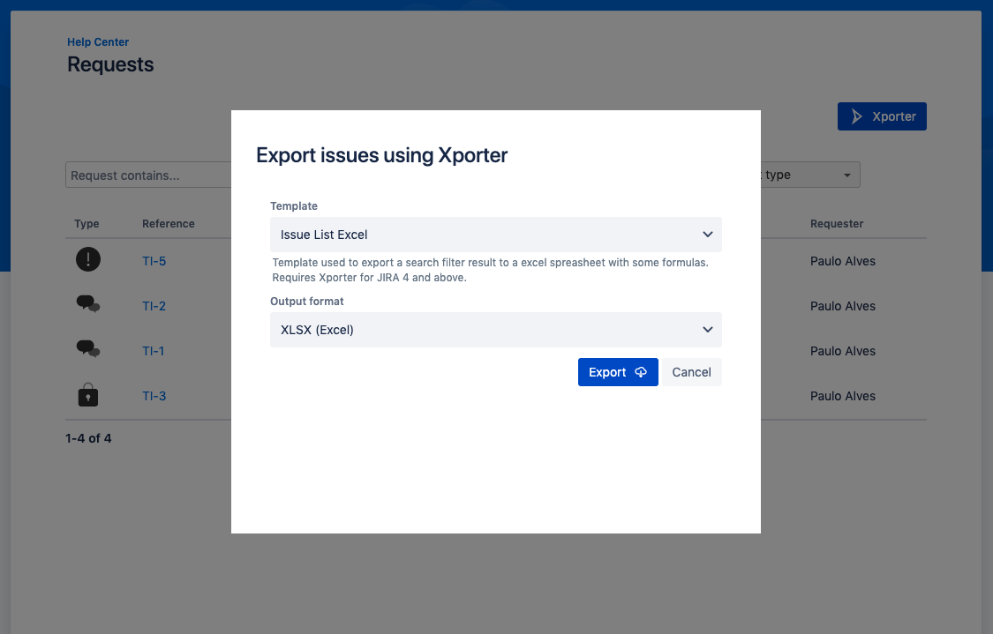Click the Xporter button icon

(855, 116)
